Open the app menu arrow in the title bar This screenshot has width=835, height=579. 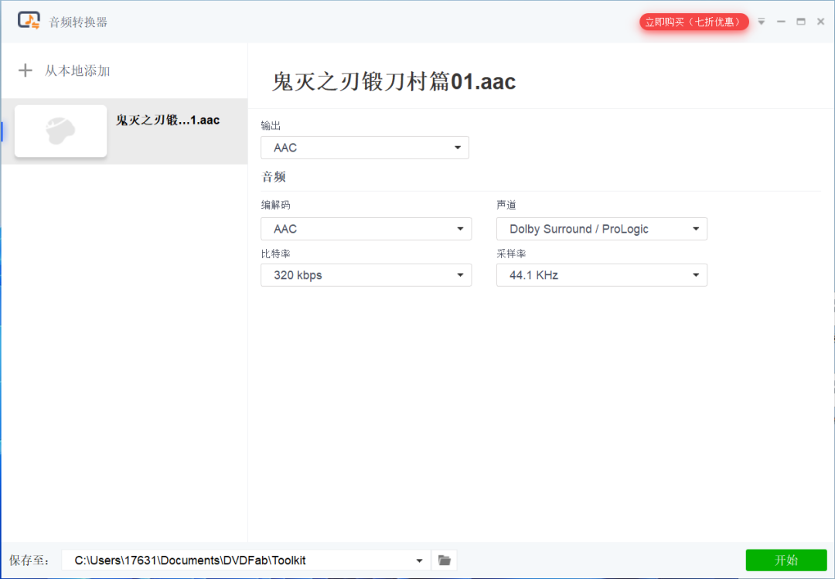762,22
